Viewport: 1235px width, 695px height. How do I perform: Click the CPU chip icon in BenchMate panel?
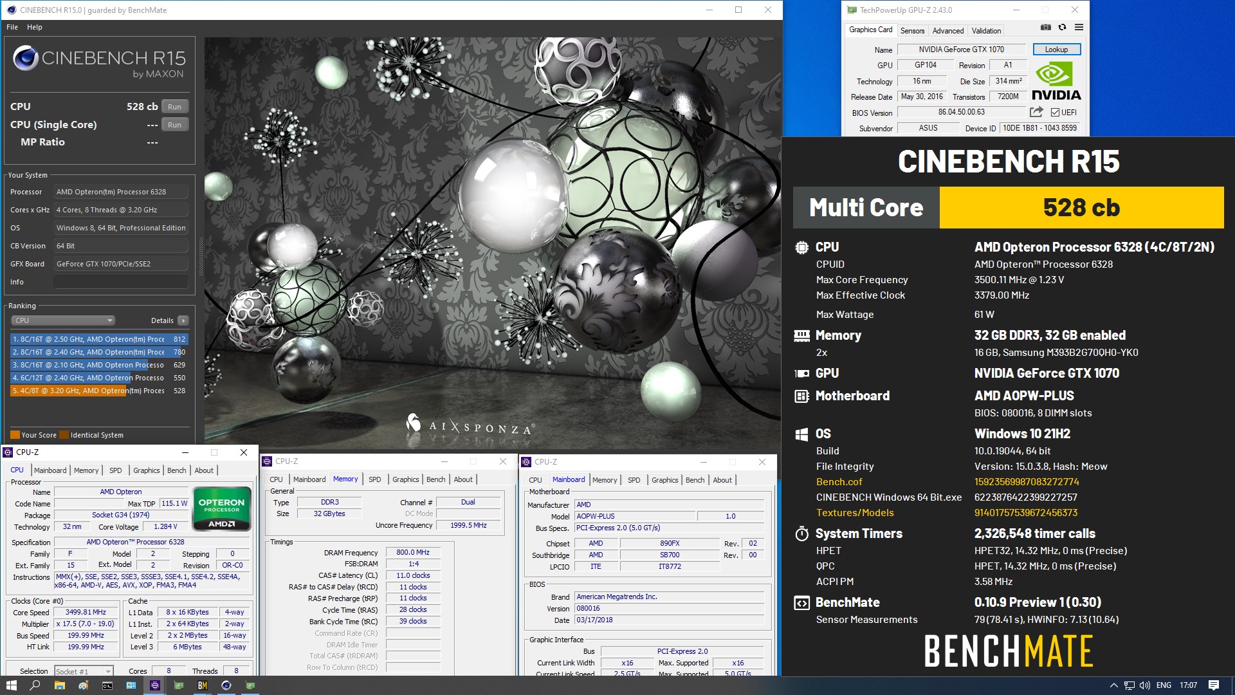[x=801, y=247]
